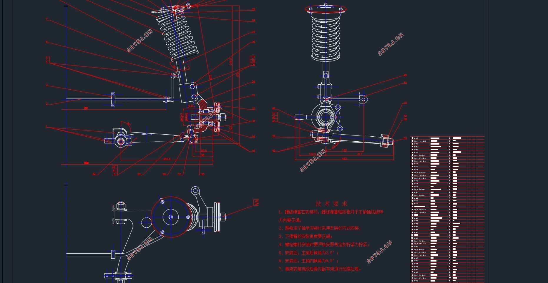This screenshot has height=283, width=548.
Task: Pick callout number 1
Action: [x=47, y=127]
